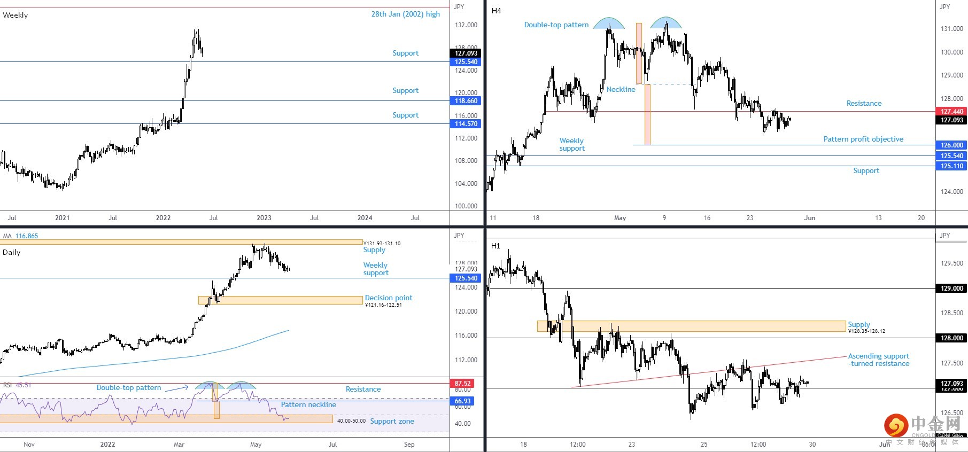Select the 114.570 price tag on Weekly chart
Image resolution: width=968 pixels, height=452 pixels.
pyautogui.click(x=466, y=124)
